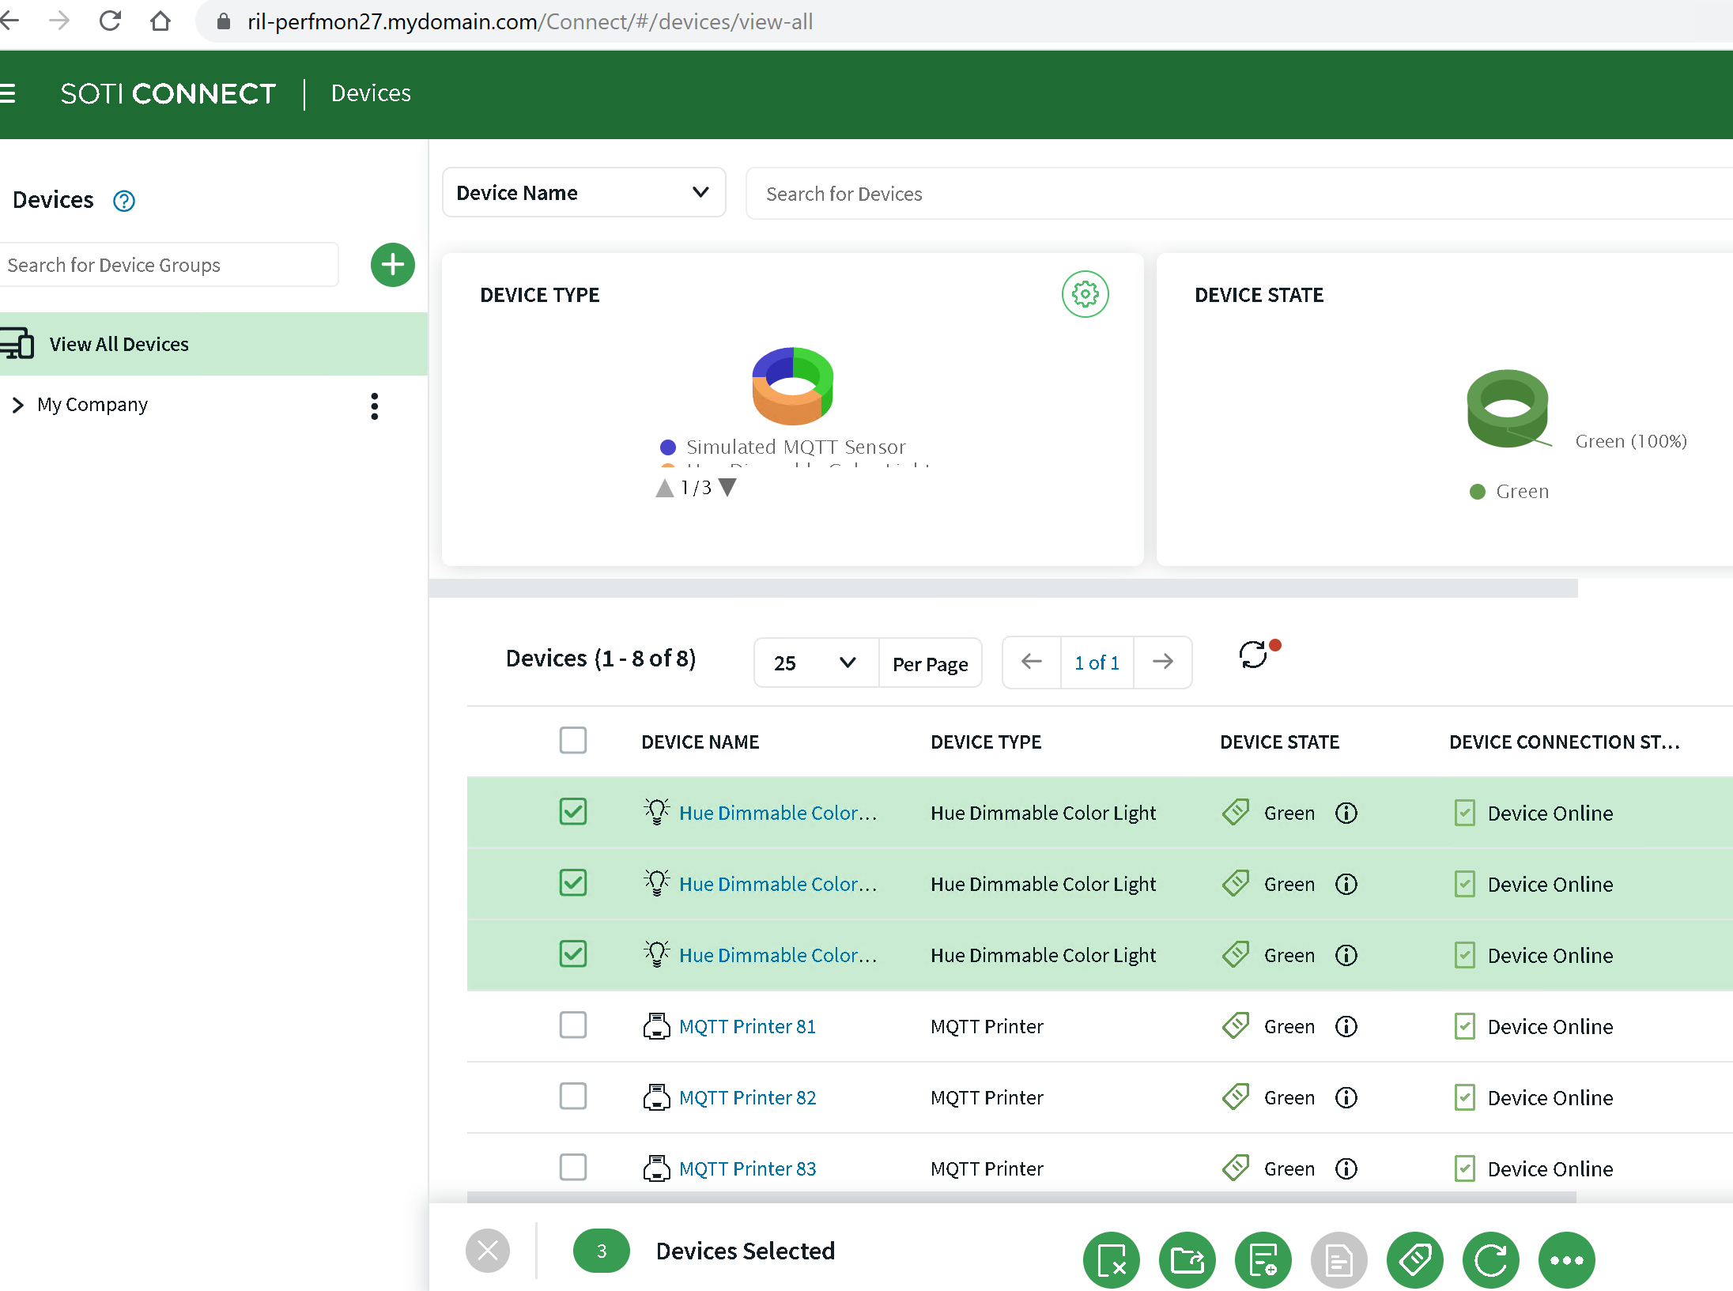Go to the browser home page icon
Image resolution: width=1733 pixels, height=1291 pixels.
click(x=160, y=21)
